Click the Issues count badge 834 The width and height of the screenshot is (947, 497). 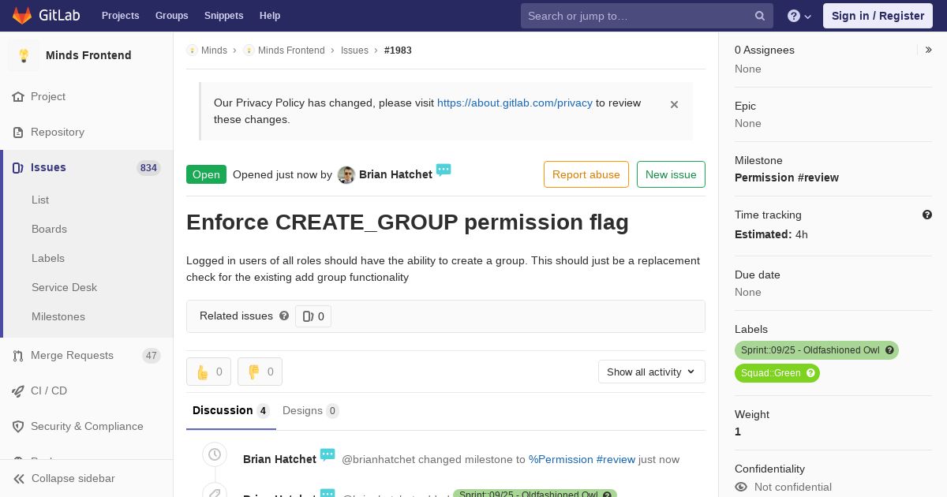(148, 167)
